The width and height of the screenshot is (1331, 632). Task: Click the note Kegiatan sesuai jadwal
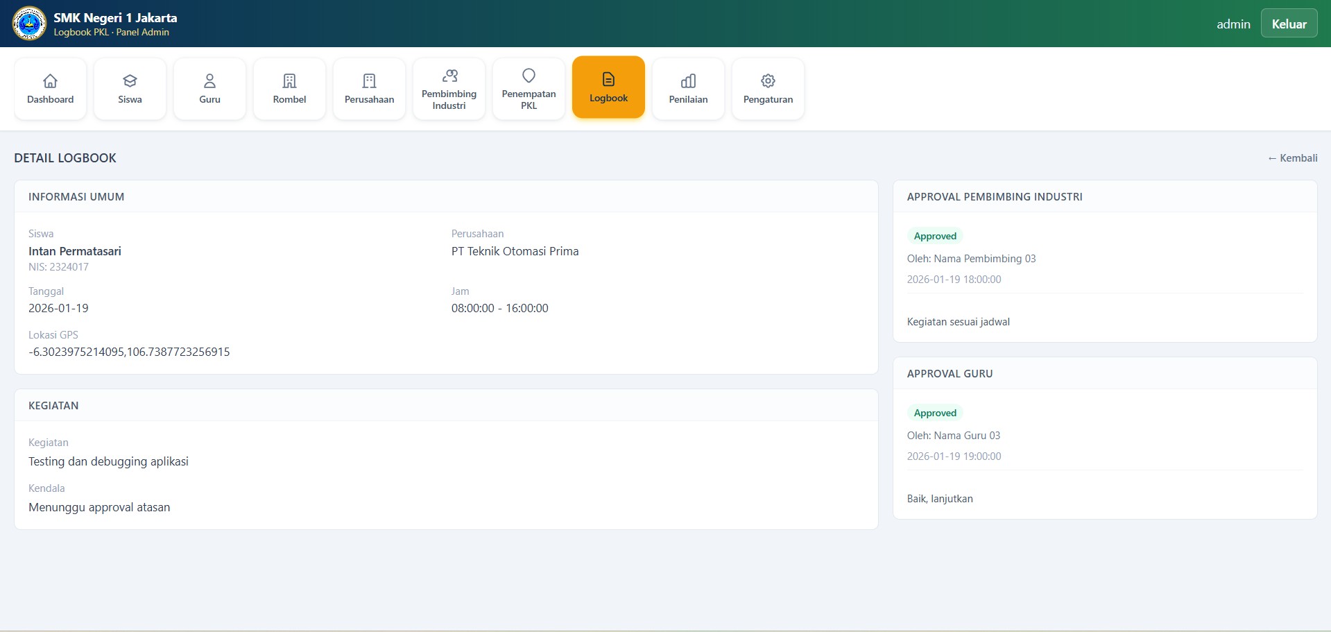[x=958, y=322]
